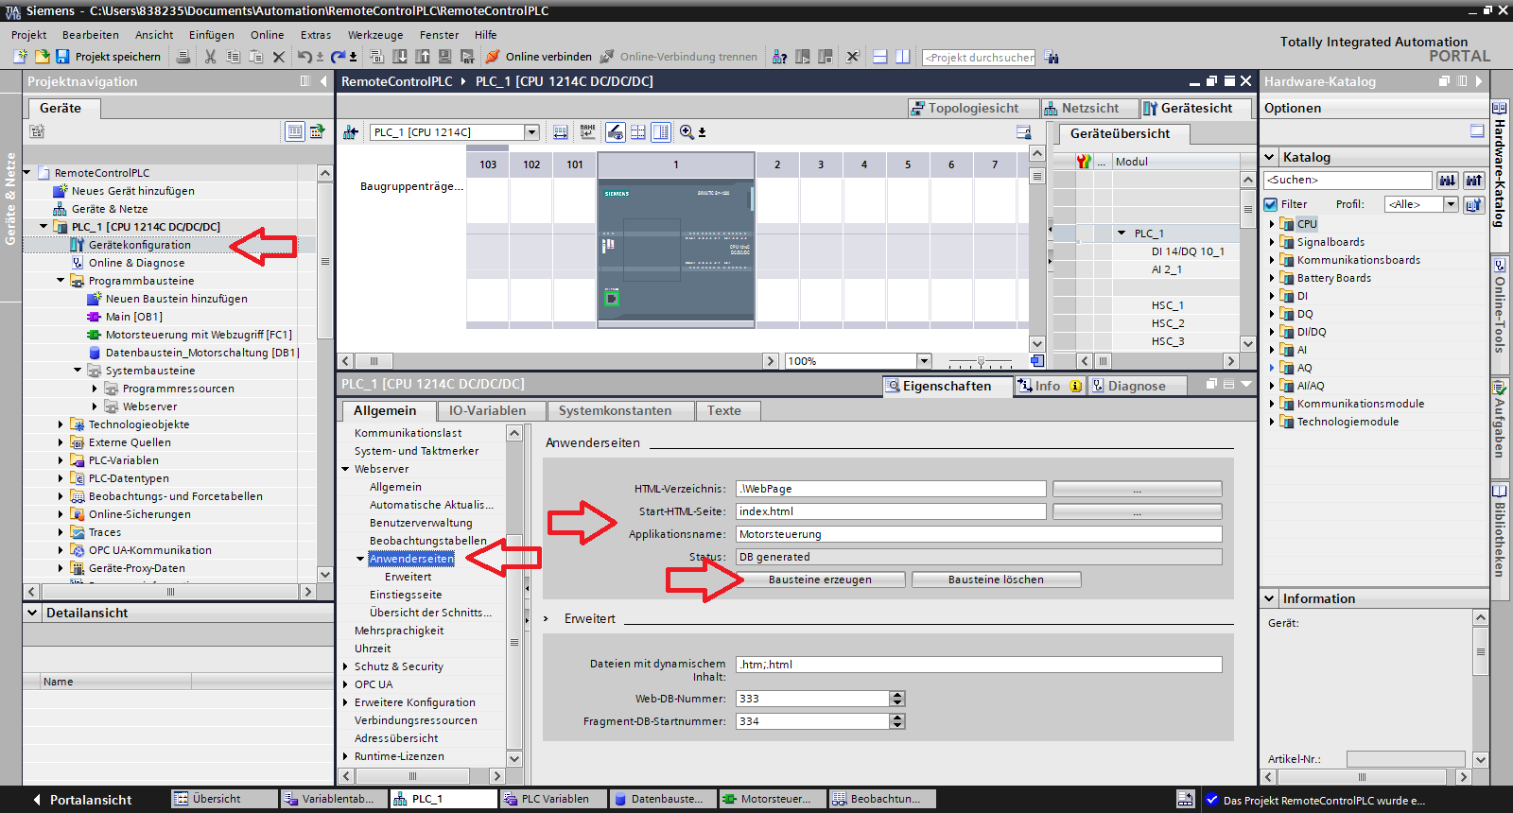Click the Bausteine löschen button
Screen dimensions: 1513x813
996,579
